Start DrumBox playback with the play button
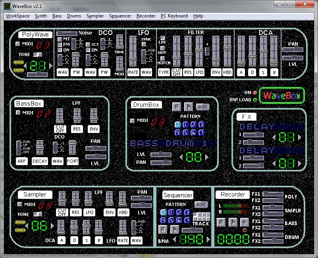The image size is (318, 258). (x=189, y=106)
